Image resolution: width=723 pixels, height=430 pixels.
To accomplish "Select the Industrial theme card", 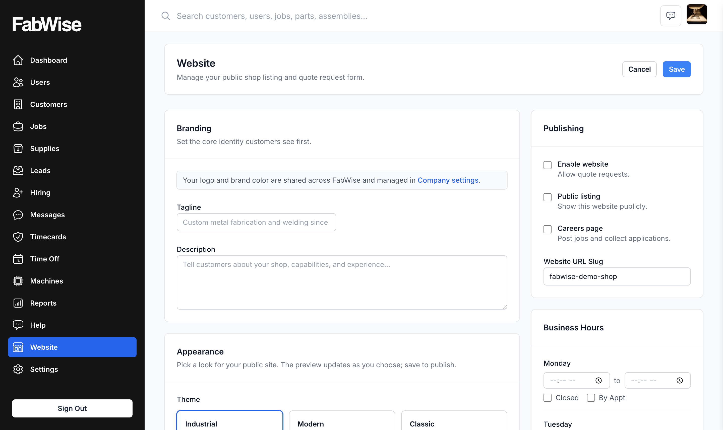I will point(230,420).
